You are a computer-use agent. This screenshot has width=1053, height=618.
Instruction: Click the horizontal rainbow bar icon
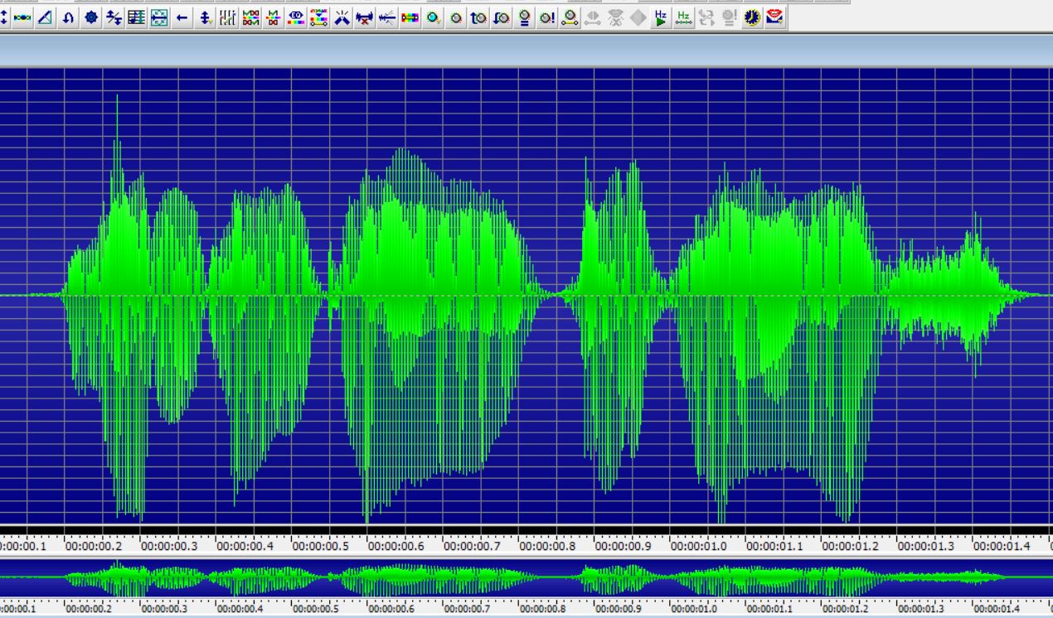pos(410,17)
